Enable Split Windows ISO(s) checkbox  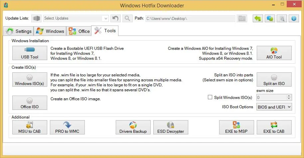pos(210,97)
